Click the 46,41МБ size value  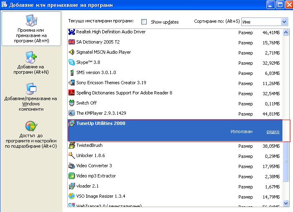pyautogui.click(x=271, y=33)
